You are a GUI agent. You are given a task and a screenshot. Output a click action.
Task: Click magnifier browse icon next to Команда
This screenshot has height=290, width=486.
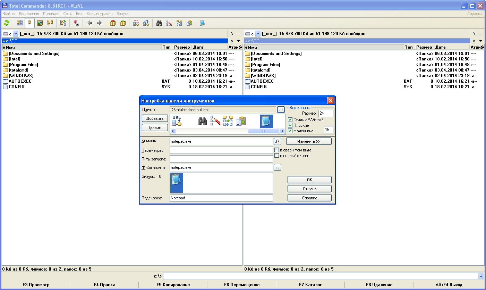click(277, 141)
